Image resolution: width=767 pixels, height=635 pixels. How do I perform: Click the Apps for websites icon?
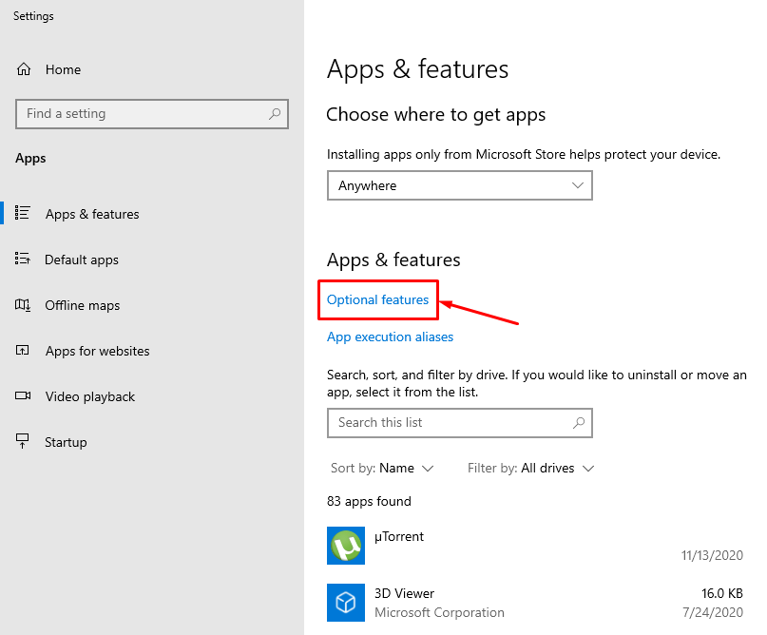23,350
